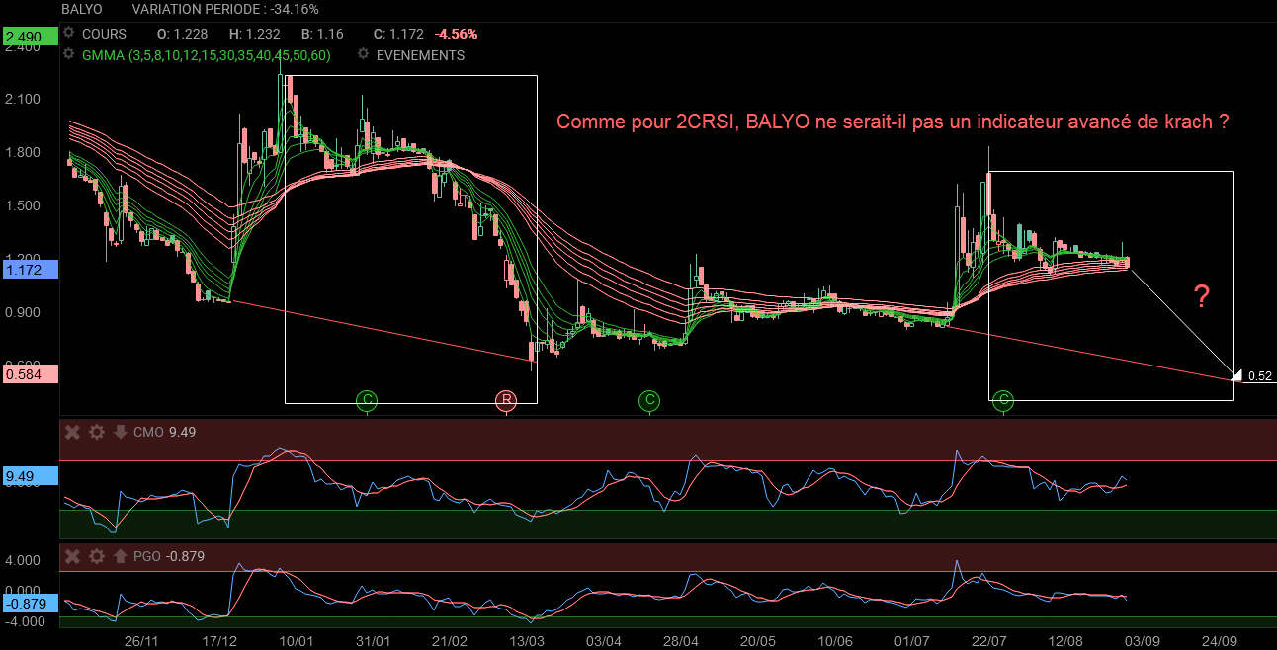Screen dimensions: 1277x650
Task: Click the 24/09 date axis label
Action: pos(1219,640)
